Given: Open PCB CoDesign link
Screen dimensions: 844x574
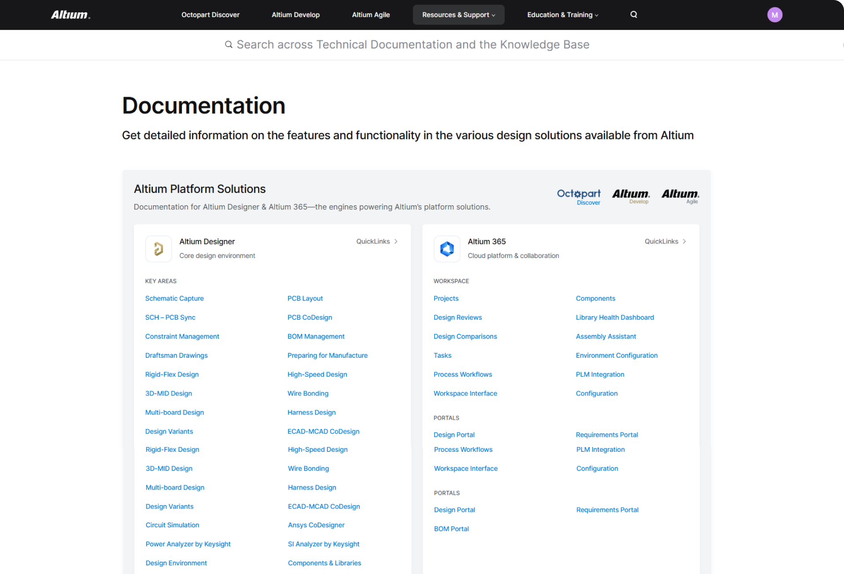Looking at the screenshot, I should tap(309, 317).
